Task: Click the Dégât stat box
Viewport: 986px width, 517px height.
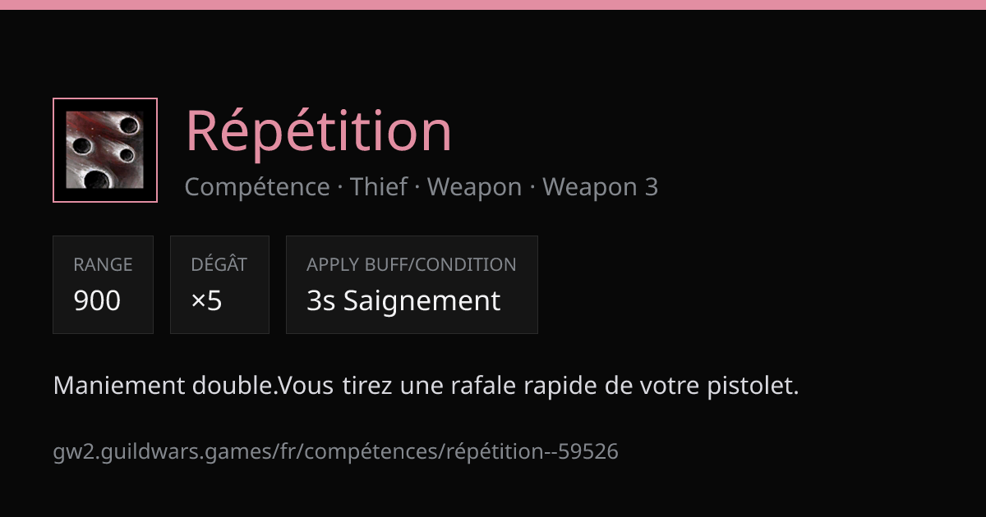Action: click(x=219, y=285)
